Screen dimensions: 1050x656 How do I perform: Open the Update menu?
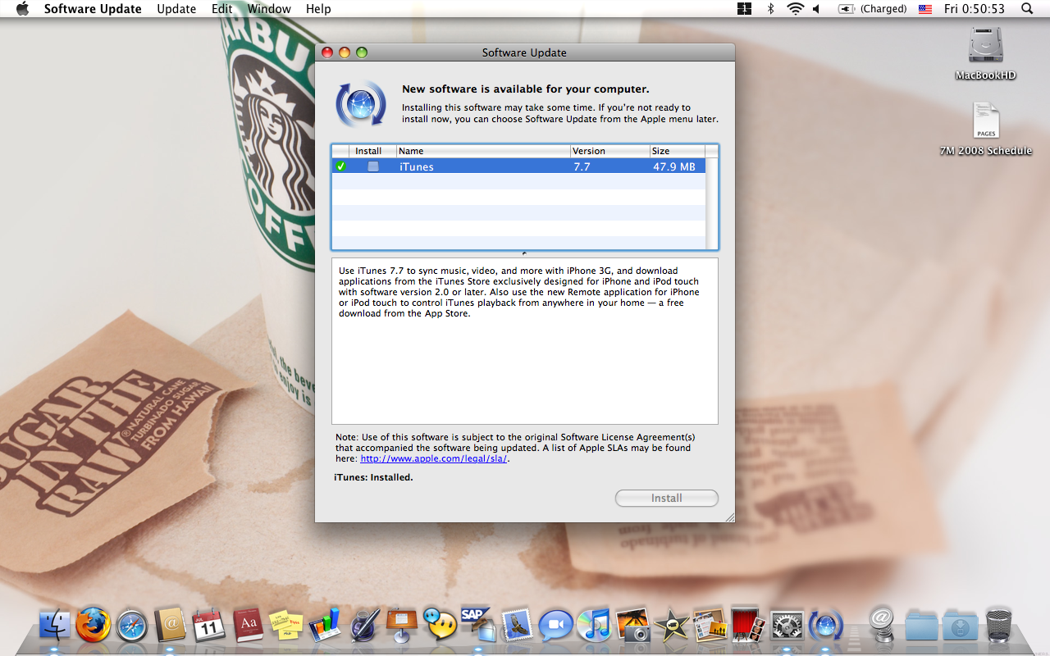pos(176,9)
